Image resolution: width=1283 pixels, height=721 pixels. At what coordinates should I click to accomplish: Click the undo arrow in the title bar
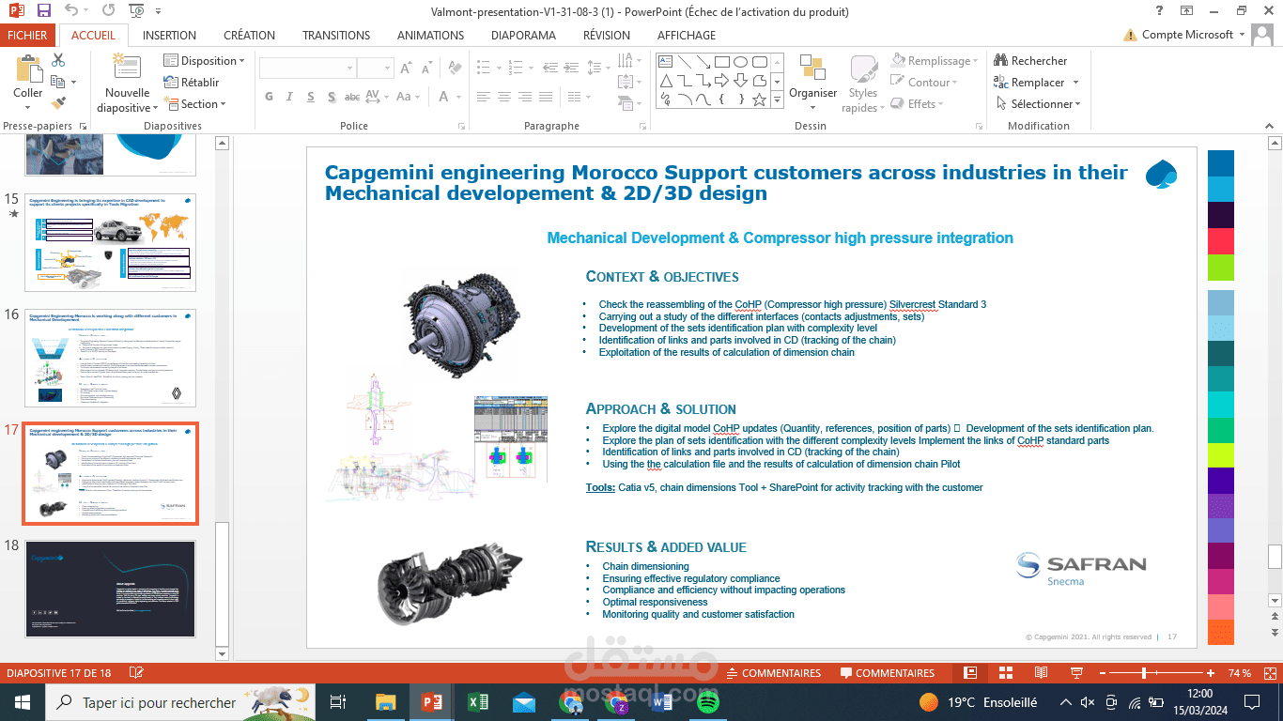coord(72,11)
